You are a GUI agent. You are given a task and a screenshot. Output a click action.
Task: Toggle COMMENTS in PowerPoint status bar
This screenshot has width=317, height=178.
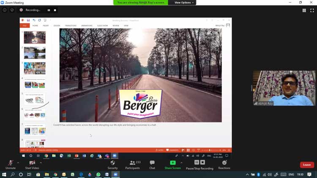click(x=172, y=150)
